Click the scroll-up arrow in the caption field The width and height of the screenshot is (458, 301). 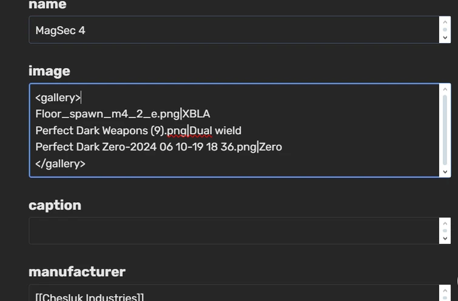pos(446,223)
